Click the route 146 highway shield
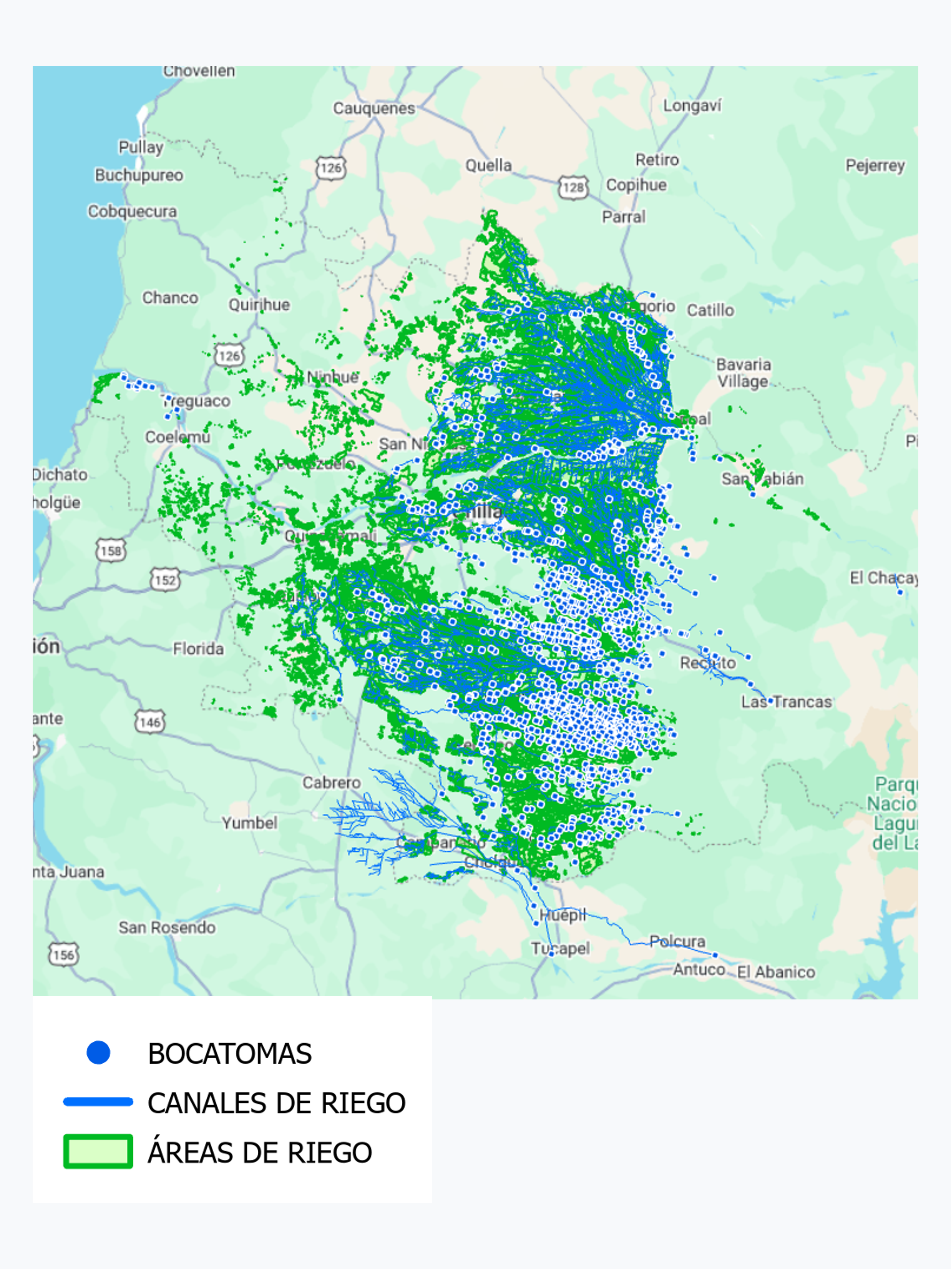The height and width of the screenshot is (1269, 951). (149, 722)
